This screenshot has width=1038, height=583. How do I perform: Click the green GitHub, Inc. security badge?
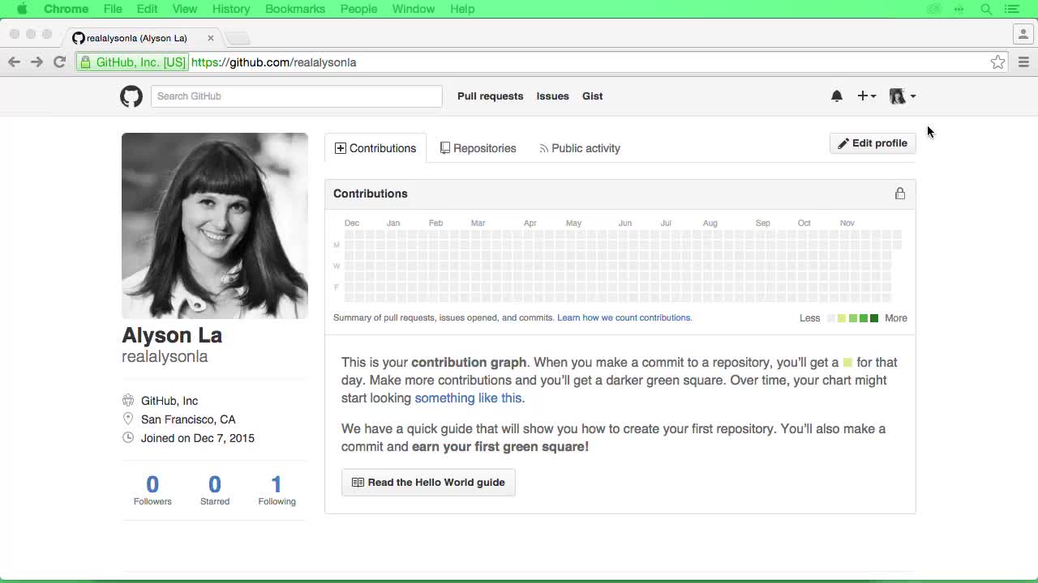[x=132, y=62]
